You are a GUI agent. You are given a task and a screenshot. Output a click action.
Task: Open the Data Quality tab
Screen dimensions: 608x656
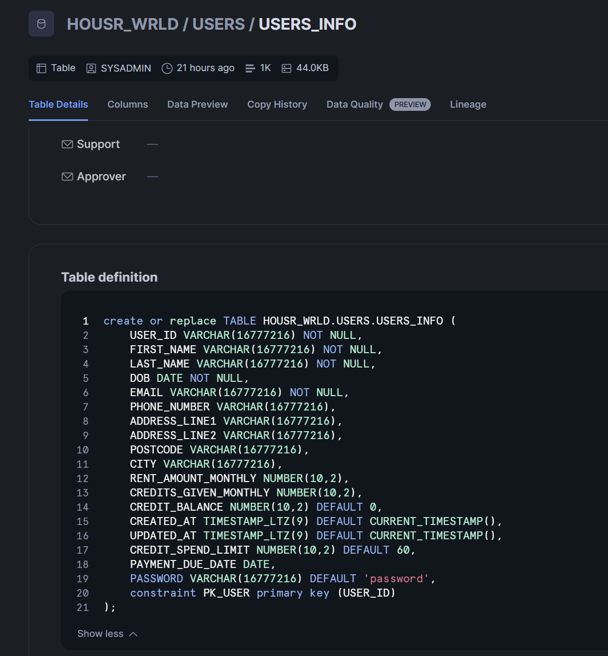(355, 104)
